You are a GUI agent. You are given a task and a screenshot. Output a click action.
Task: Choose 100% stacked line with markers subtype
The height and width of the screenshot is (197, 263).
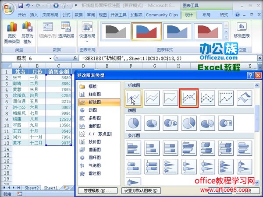(226, 98)
